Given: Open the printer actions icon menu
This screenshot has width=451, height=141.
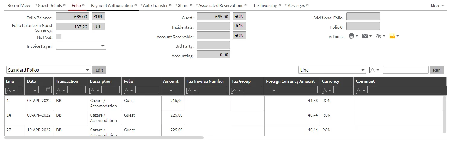Looking at the screenshot, I should pyautogui.click(x=353, y=36).
